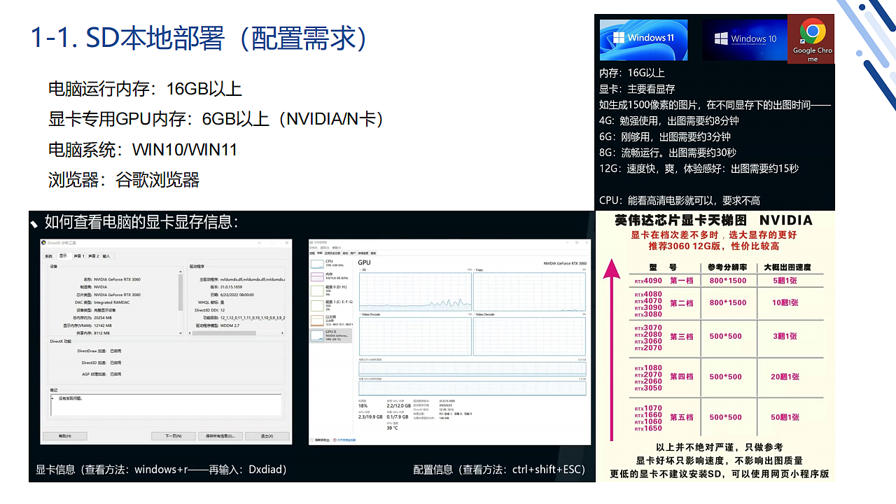Viewport: 896px width, 504px height.
Task: Select GPU 0 in the Task Manager sidebar
Action: pos(330,334)
